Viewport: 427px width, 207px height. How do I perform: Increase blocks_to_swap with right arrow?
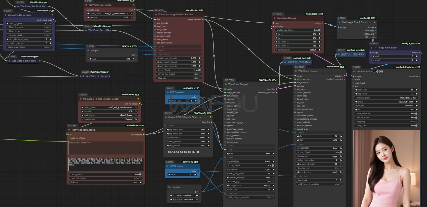point(51,24)
